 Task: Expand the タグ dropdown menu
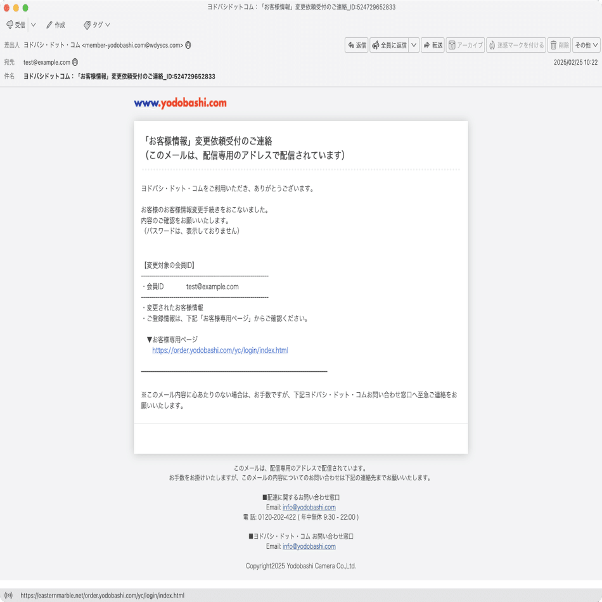click(x=108, y=25)
